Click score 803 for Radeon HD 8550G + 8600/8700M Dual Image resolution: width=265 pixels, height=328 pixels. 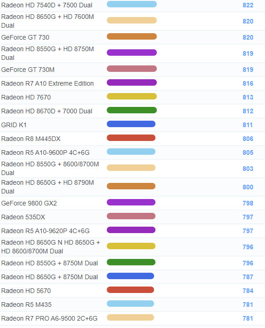[x=248, y=169]
